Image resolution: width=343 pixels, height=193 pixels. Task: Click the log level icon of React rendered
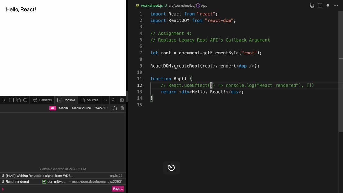(x=3, y=182)
